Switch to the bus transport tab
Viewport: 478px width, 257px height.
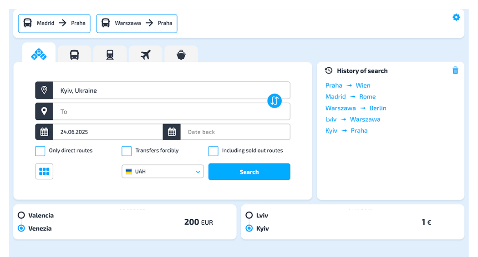pos(74,55)
